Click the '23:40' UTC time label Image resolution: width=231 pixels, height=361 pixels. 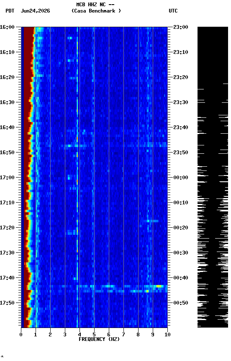click(x=181, y=127)
